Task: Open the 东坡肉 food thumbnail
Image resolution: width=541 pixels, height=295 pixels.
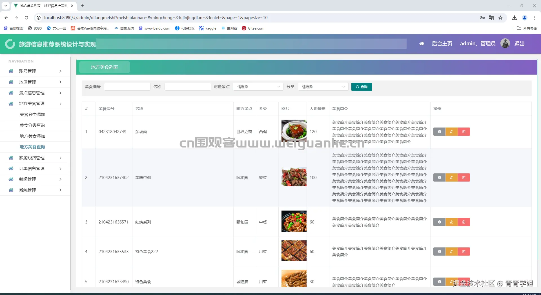Action: (x=294, y=131)
